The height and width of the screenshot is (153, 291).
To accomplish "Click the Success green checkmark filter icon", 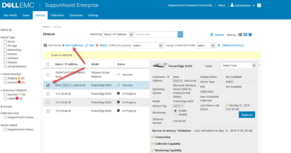I will (x=20, y=94).
